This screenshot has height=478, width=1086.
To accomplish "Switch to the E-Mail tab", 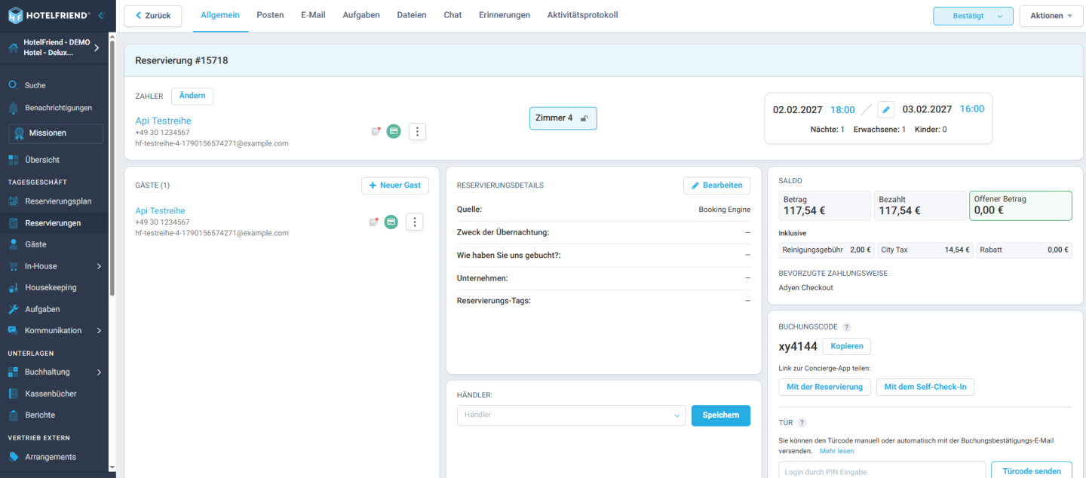I will (313, 15).
